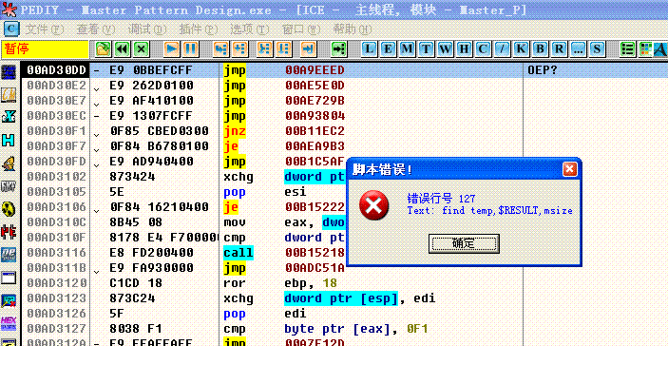Click the red PE icon in sidebar
This screenshot has height=365, width=668.
[9, 232]
